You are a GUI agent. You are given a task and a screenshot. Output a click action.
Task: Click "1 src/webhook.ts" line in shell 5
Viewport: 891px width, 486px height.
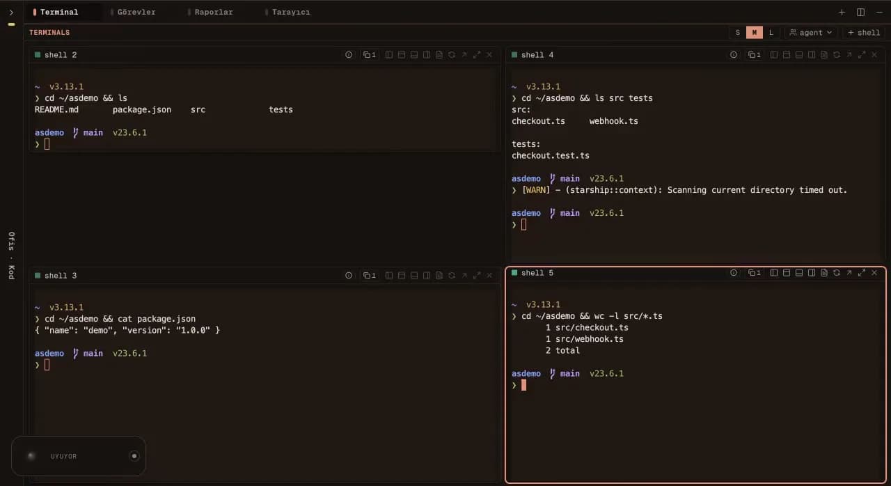[x=585, y=339]
